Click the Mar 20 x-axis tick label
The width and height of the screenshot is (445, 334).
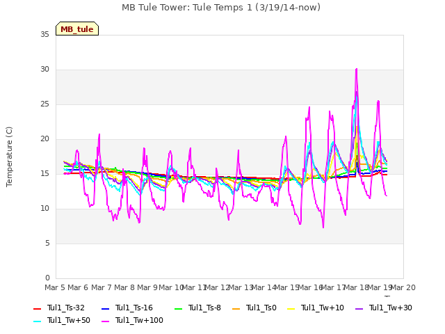coord(403,287)
